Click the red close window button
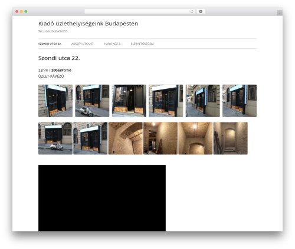Viewport: 295px width, 249px height. (x=17, y=12)
